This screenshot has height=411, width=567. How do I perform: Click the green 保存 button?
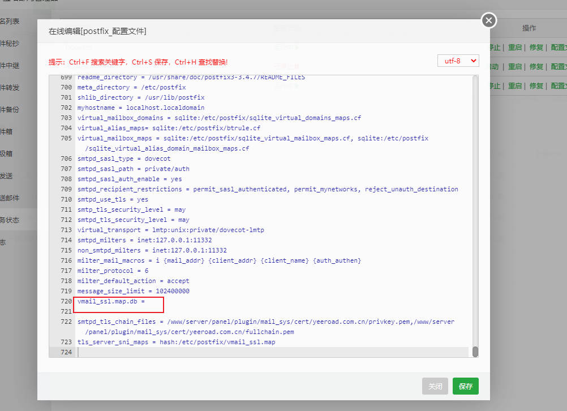pyautogui.click(x=465, y=386)
